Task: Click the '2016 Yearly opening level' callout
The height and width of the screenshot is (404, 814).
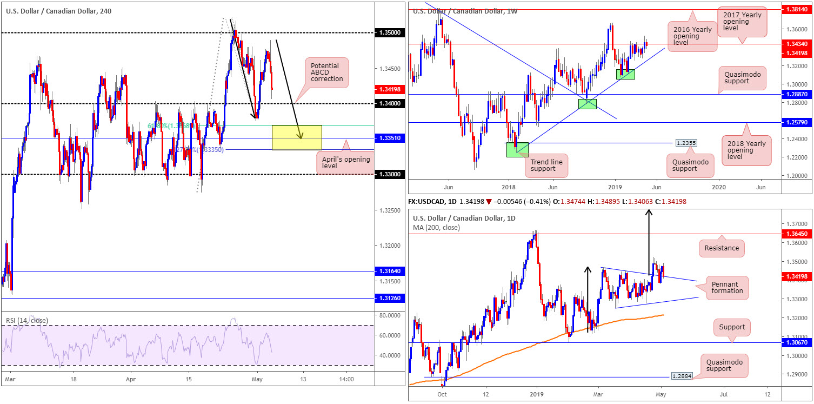Action: pos(693,36)
